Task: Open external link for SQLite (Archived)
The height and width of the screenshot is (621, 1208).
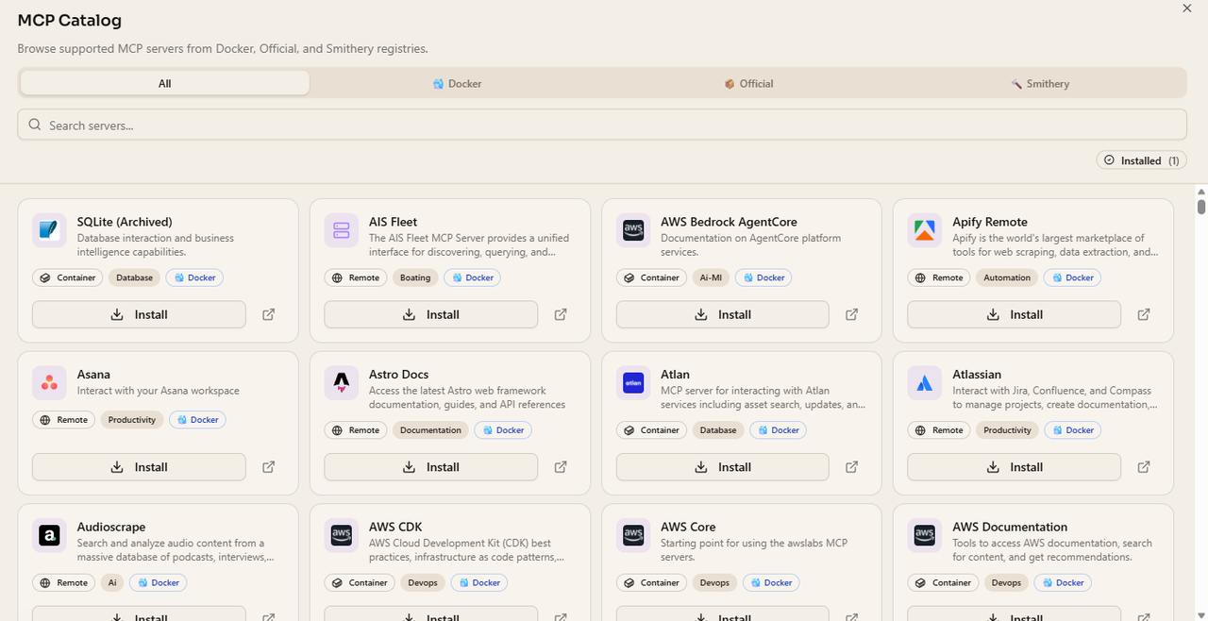Action: pyautogui.click(x=268, y=314)
